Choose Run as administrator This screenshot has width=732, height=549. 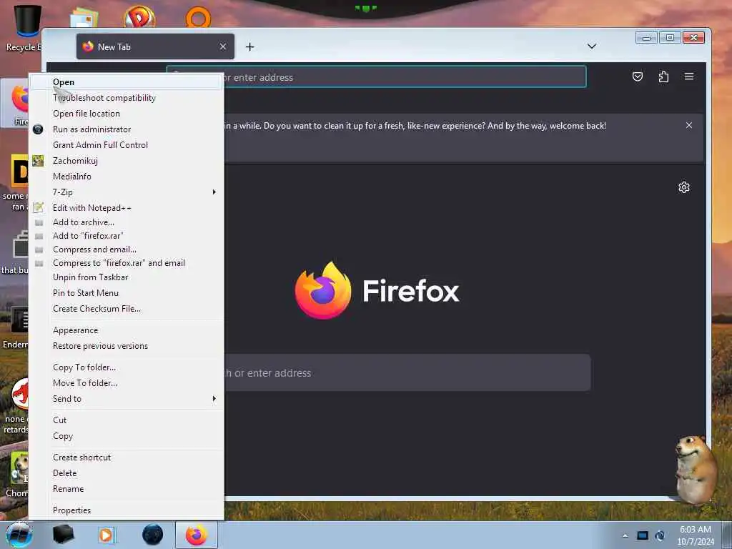[126, 129]
